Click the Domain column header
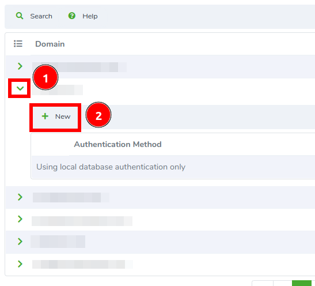The width and height of the screenshot is (315, 286). [x=50, y=44]
